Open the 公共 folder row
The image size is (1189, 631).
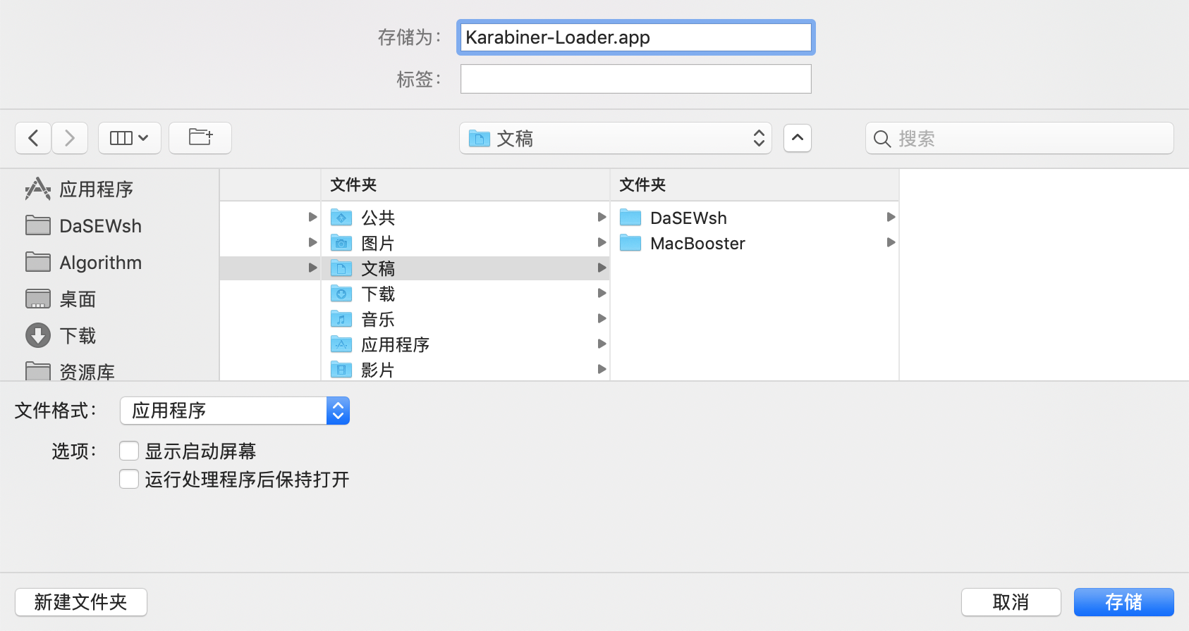465,218
